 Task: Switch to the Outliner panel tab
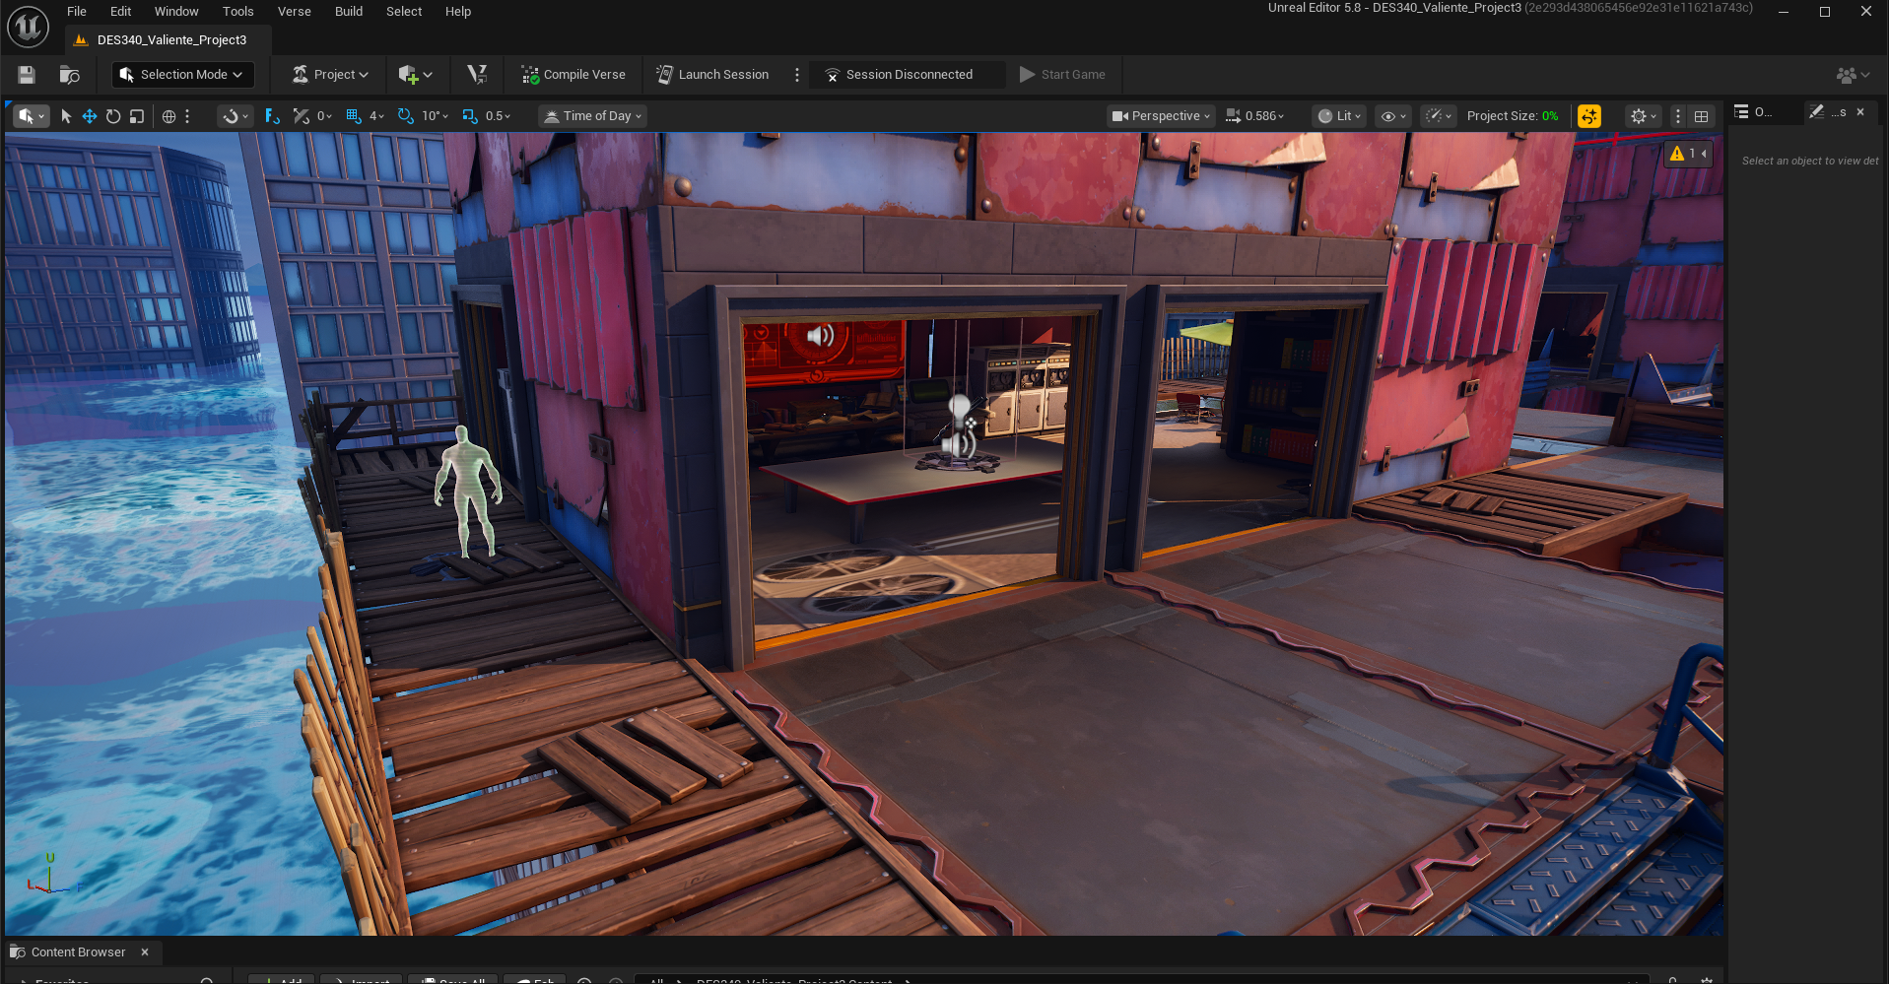[1754, 112]
